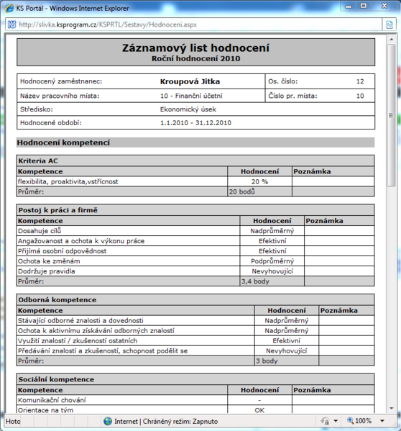Click the compatibility view icon beside the address
The image size is (401, 431).
click(390, 24)
